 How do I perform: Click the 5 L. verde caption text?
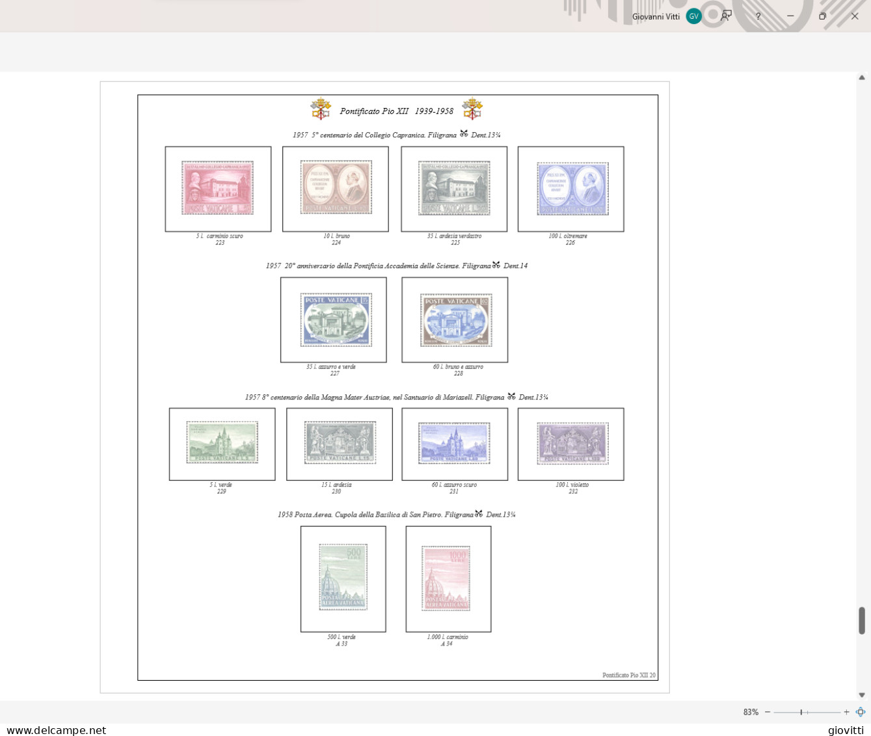pos(221,485)
